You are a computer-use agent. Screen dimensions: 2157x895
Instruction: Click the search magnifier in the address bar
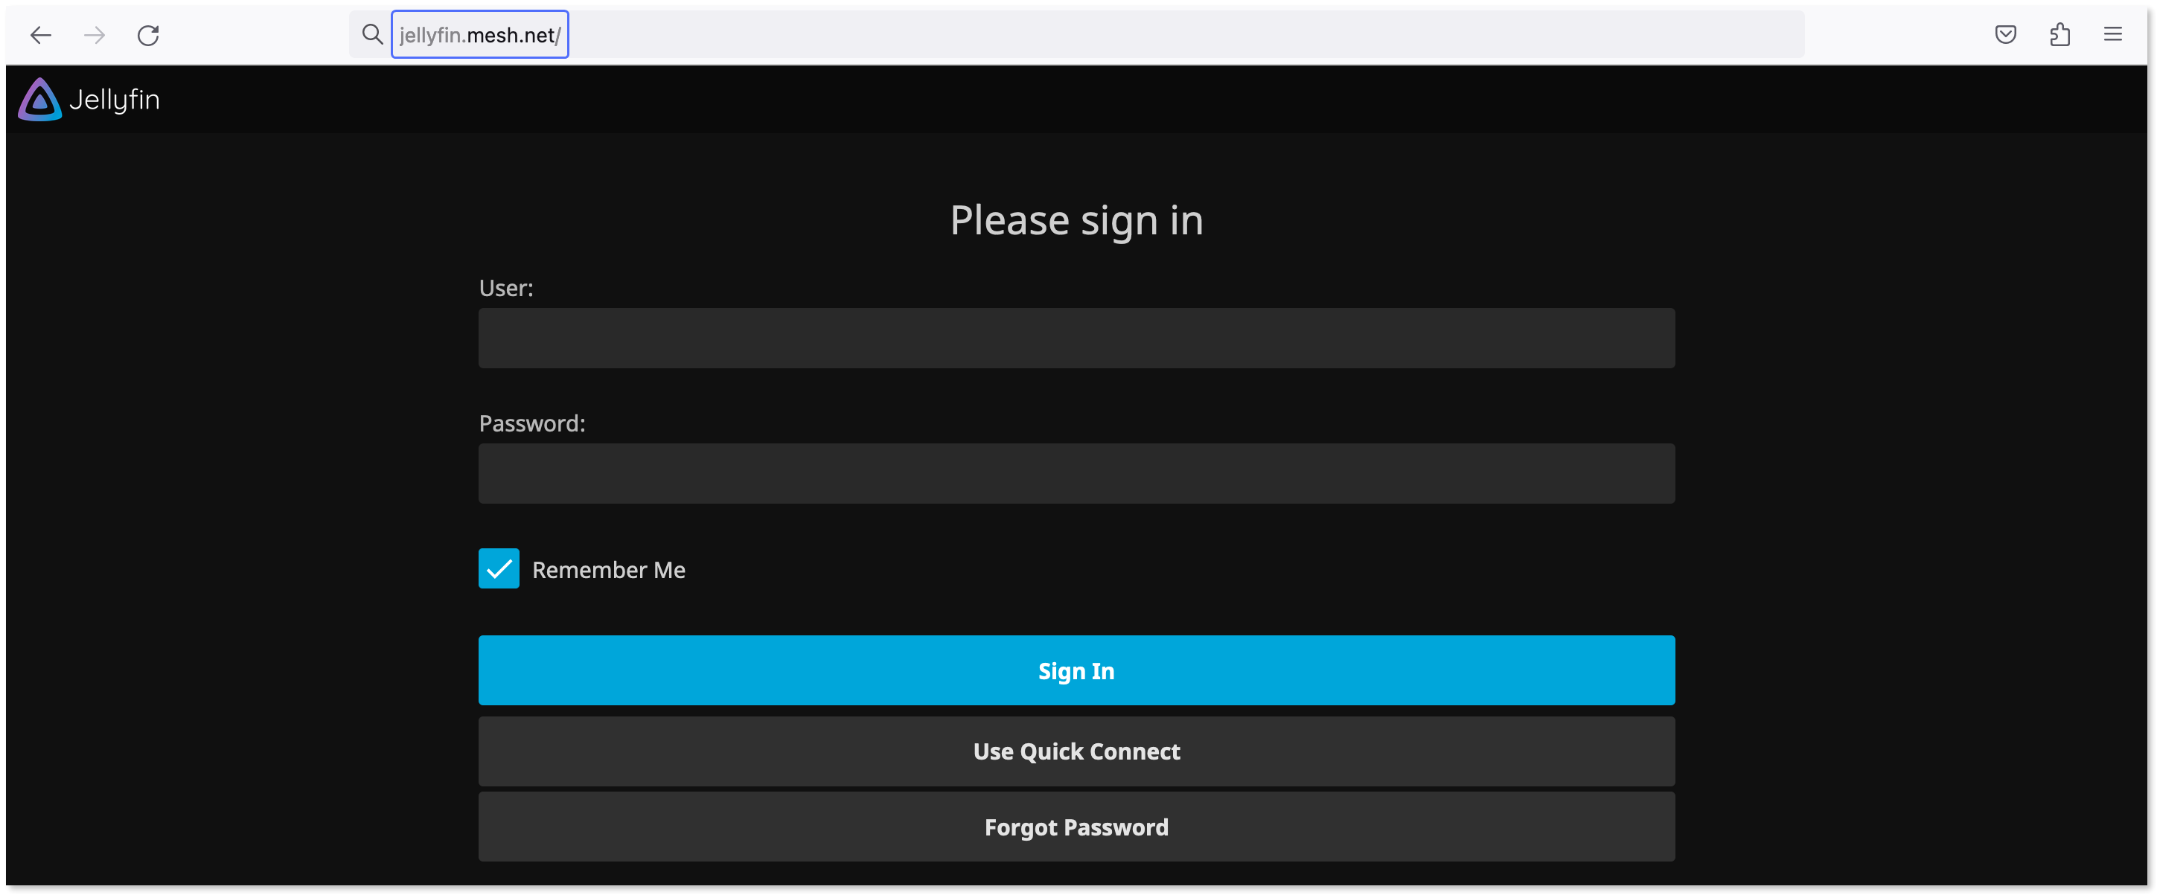click(x=372, y=34)
